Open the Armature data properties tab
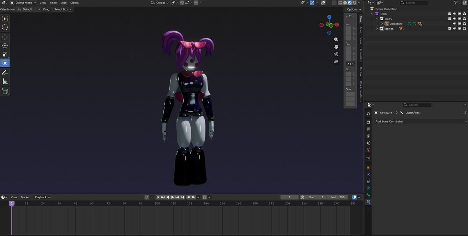The width and height of the screenshot is (468, 236). point(368,188)
